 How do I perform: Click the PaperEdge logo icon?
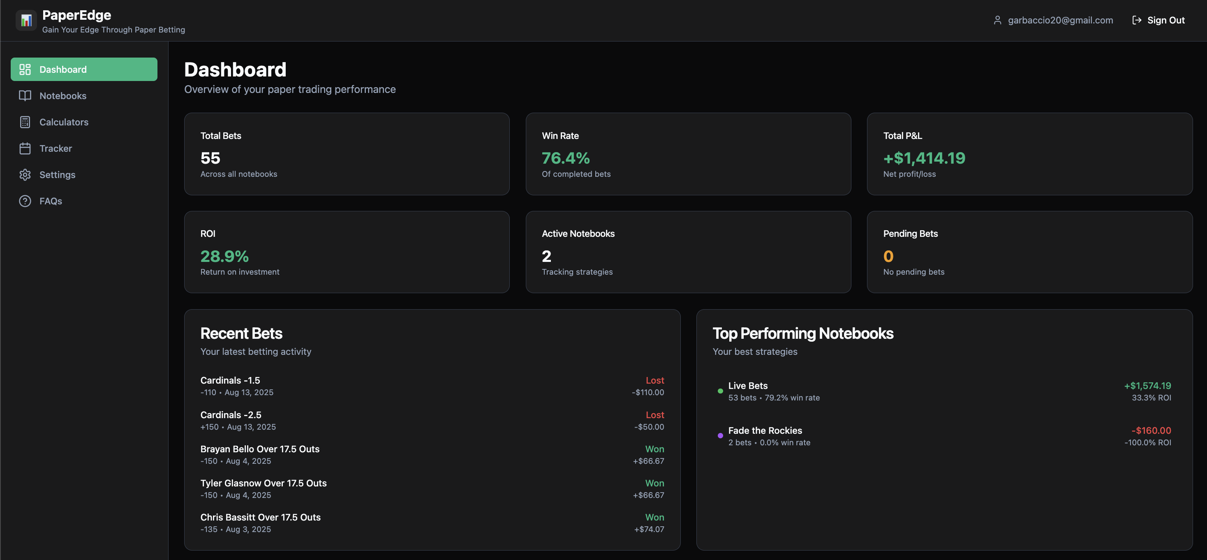[x=26, y=20]
